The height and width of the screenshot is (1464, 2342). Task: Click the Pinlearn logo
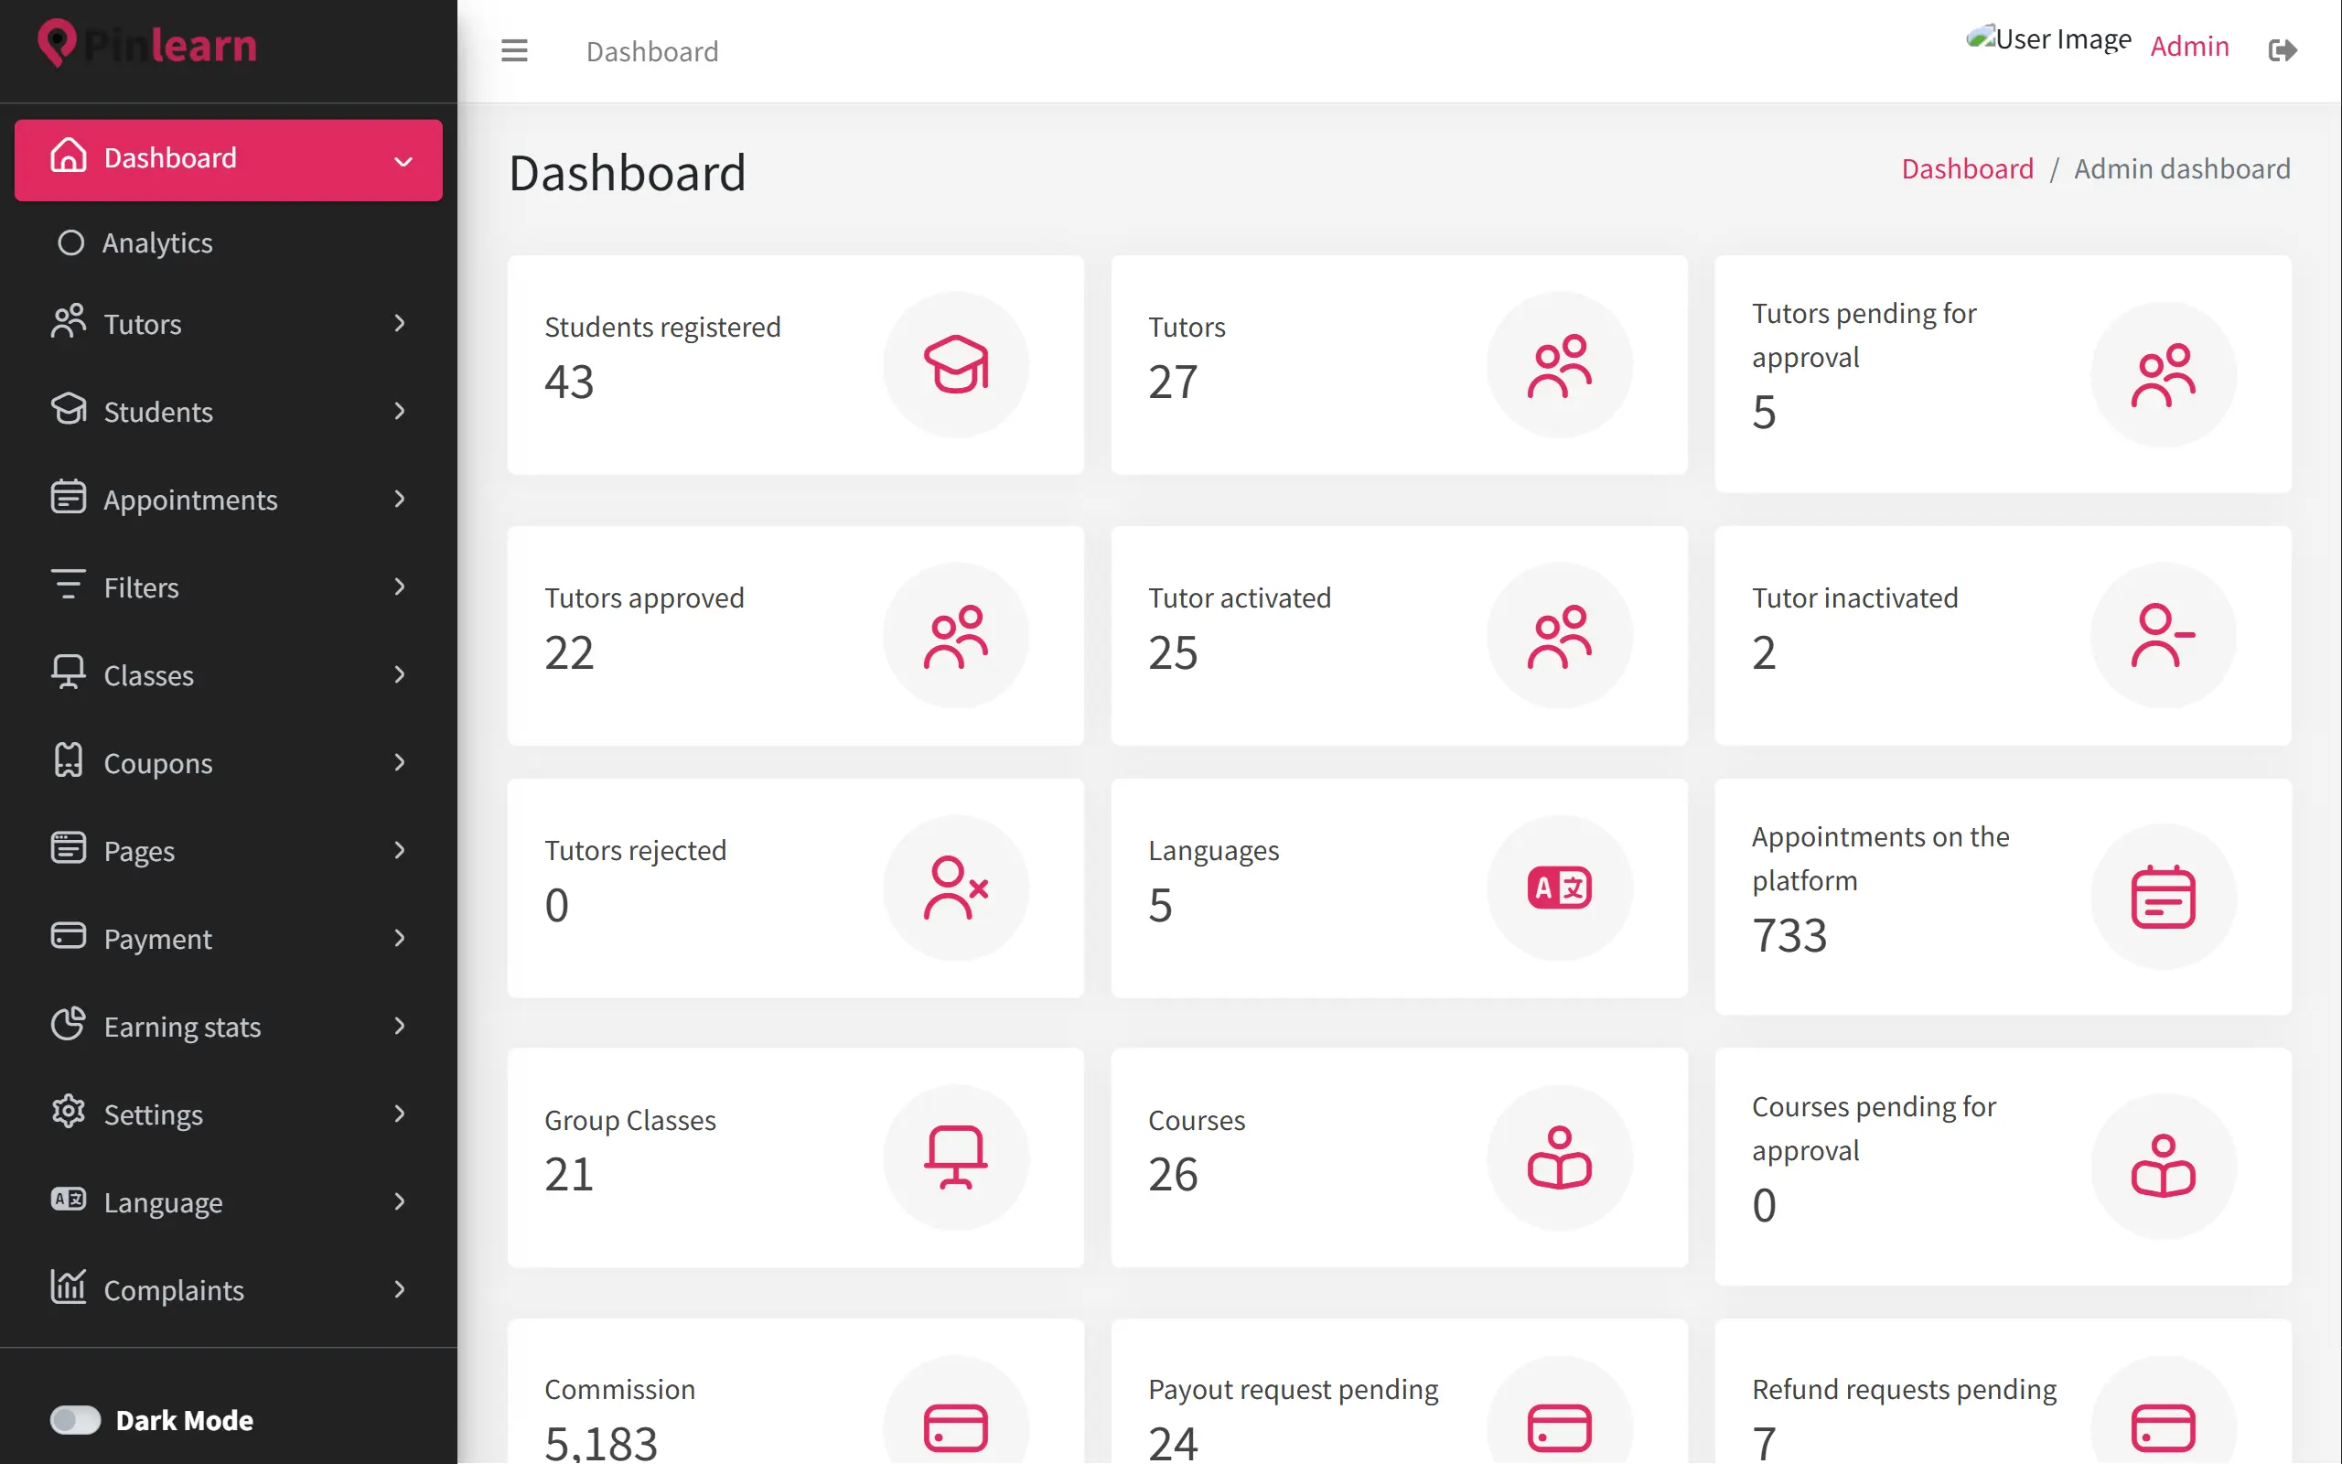pos(145,44)
